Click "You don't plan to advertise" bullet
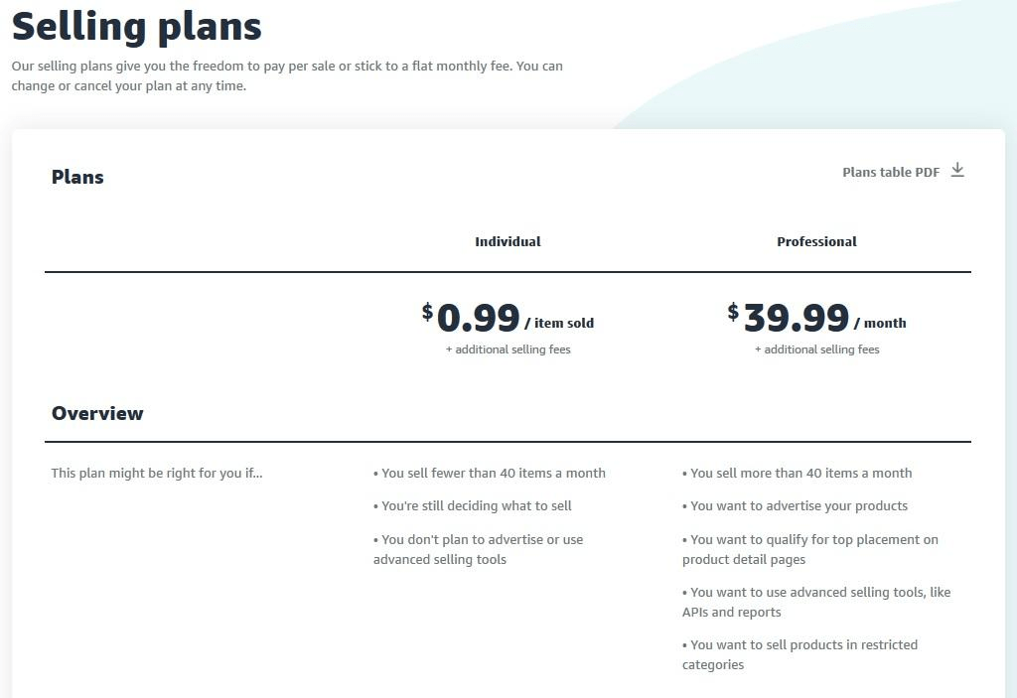Image resolution: width=1017 pixels, height=698 pixels. point(479,549)
